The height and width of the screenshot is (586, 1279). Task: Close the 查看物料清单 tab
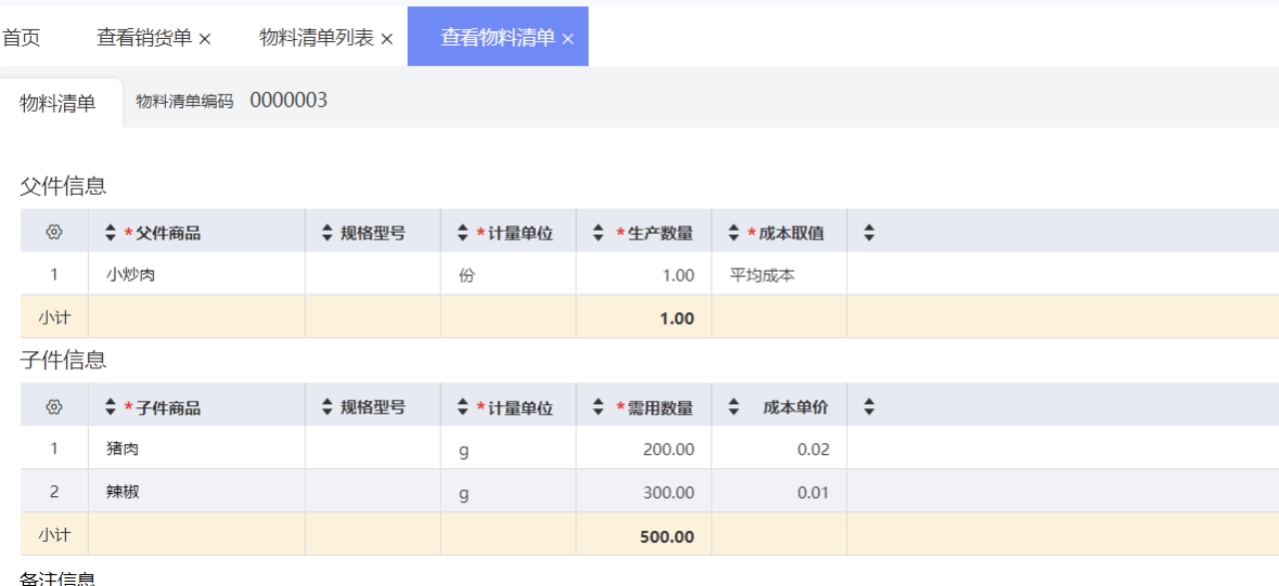568,39
